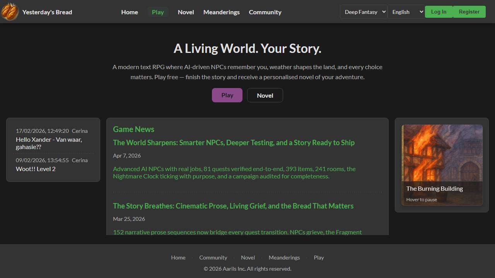Click the '152 narrative prose sequences' summary
This screenshot has height=278, width=495.
[237, 232]
